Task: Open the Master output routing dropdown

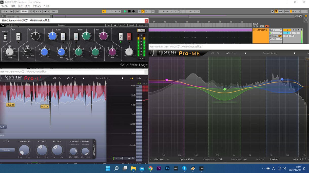Action: [x=276, y=39]
